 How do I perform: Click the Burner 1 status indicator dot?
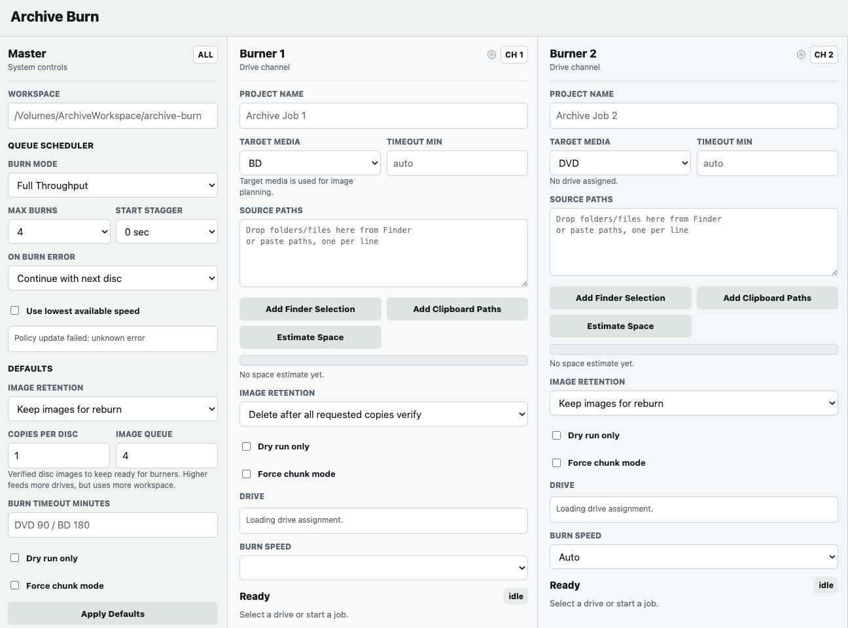pyautogui.click(x=491, y=55)
